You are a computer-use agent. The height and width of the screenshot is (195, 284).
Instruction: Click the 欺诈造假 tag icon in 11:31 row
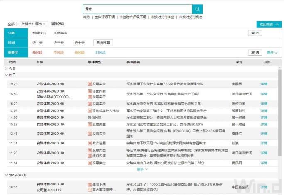(90, 143)
